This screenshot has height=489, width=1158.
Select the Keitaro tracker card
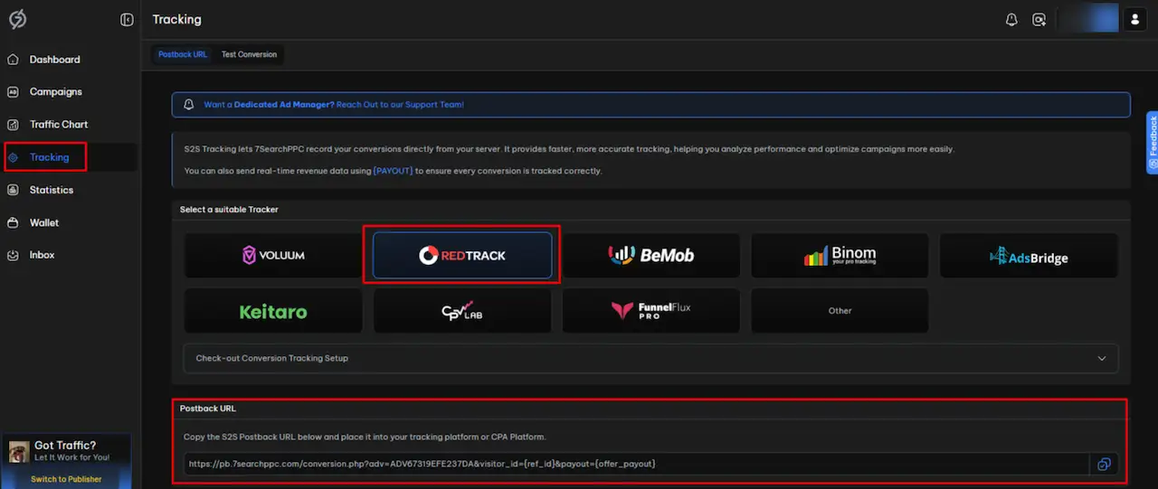(x=273, y=311)
